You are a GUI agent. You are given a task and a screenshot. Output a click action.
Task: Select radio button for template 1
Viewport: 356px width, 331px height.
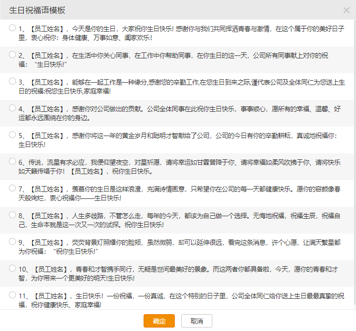click(x=12, y=28)
